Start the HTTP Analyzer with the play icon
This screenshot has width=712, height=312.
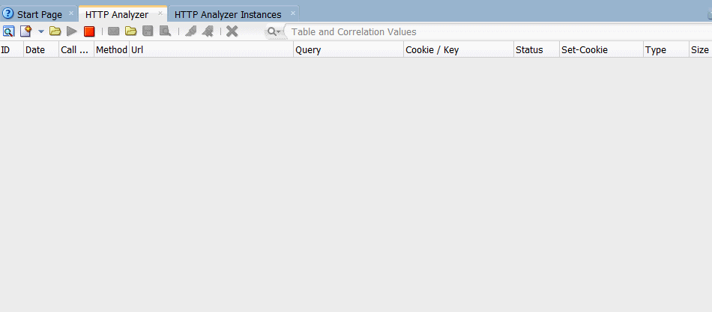pos(72,31)
